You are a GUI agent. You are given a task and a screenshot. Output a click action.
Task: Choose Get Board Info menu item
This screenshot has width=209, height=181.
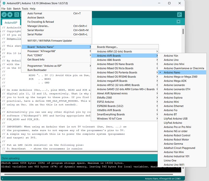coord(37,59)
